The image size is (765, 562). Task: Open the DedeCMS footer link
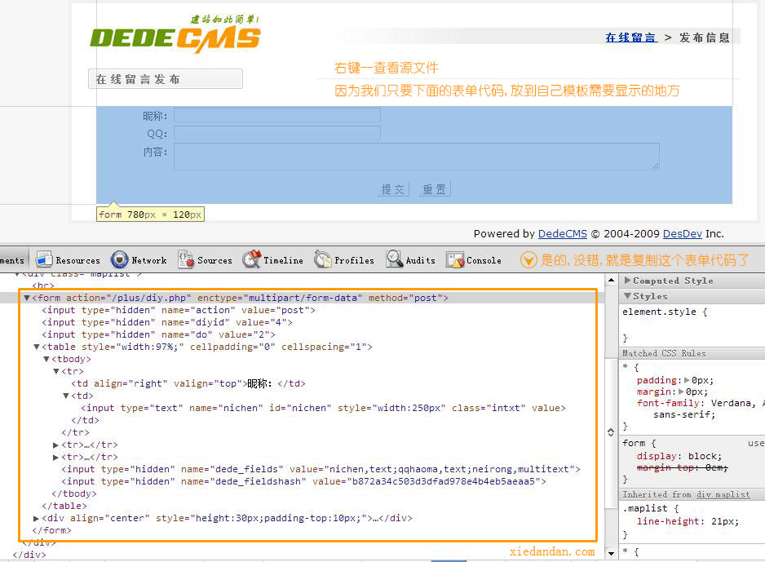562,233
